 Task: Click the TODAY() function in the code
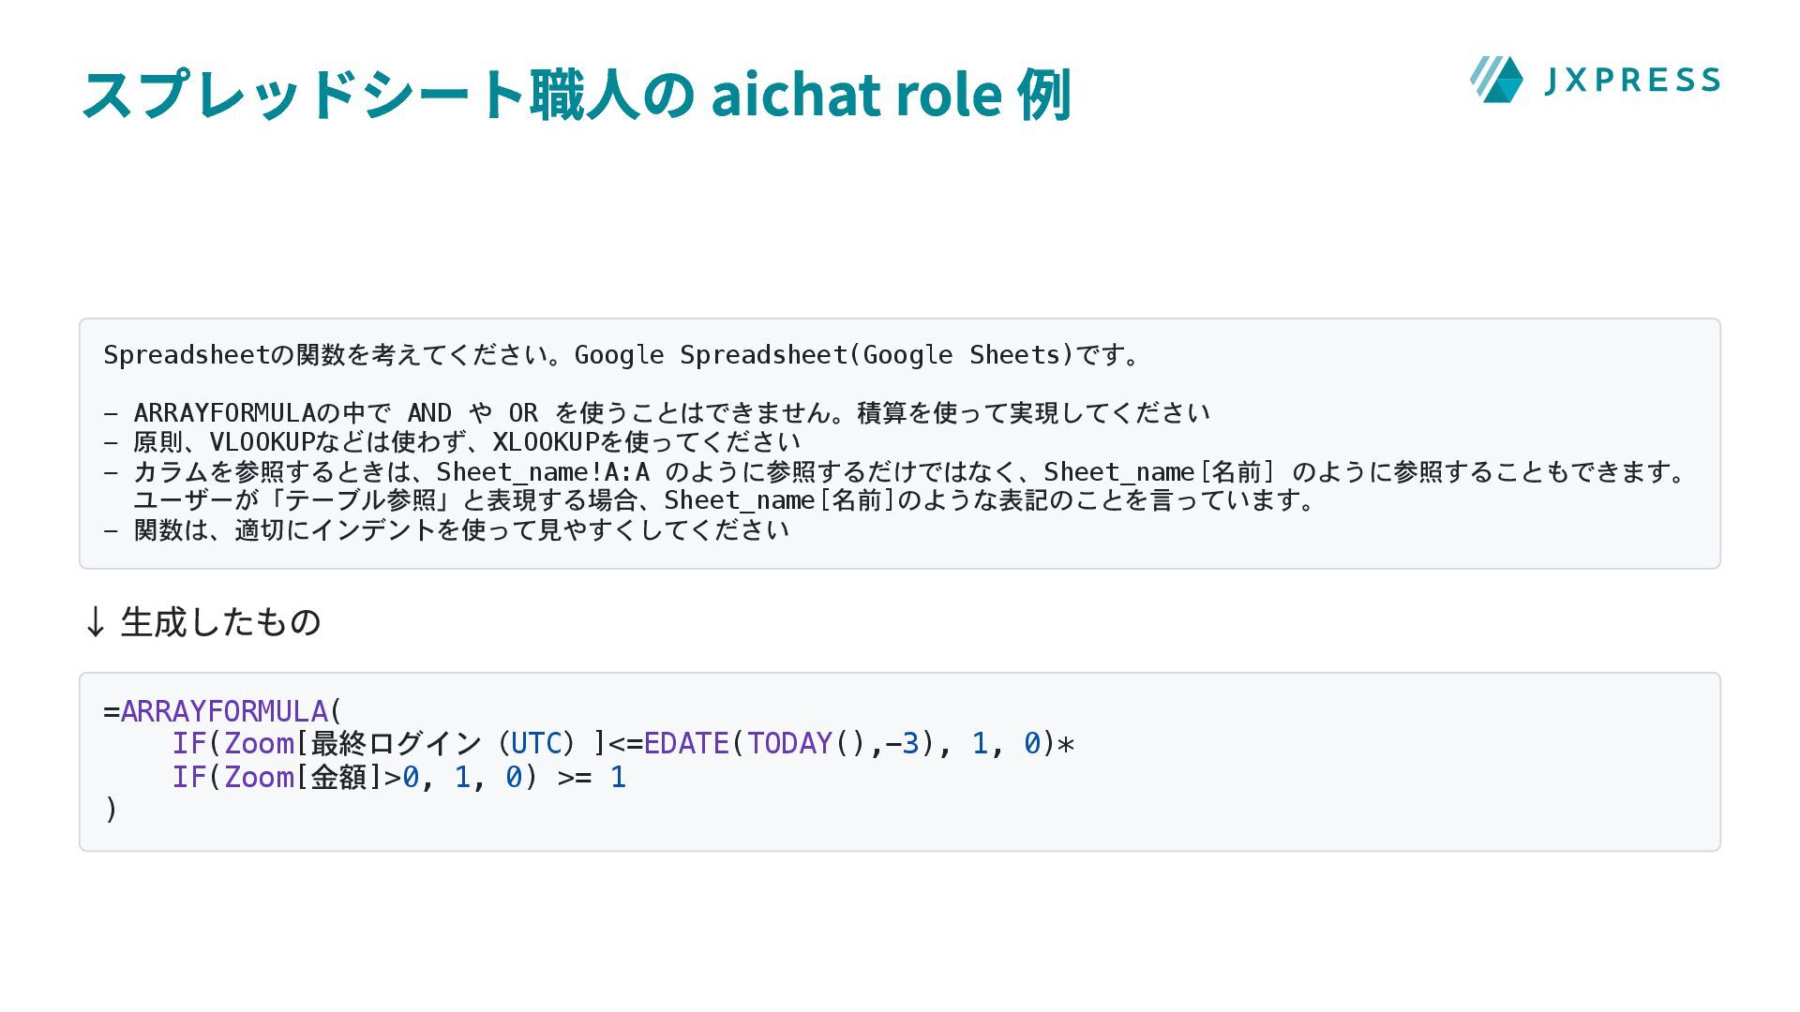(x=806, y=744)
